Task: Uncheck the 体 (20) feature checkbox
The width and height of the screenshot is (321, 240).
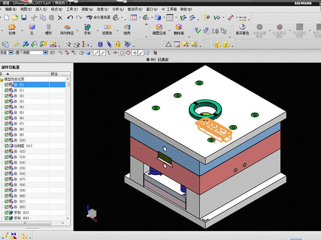Action: [x=6, y=196]
